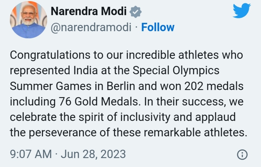Click the last line mentioning perseverance
The width and height of the screenshot is (261, 167).
click(x=129, y=133)
